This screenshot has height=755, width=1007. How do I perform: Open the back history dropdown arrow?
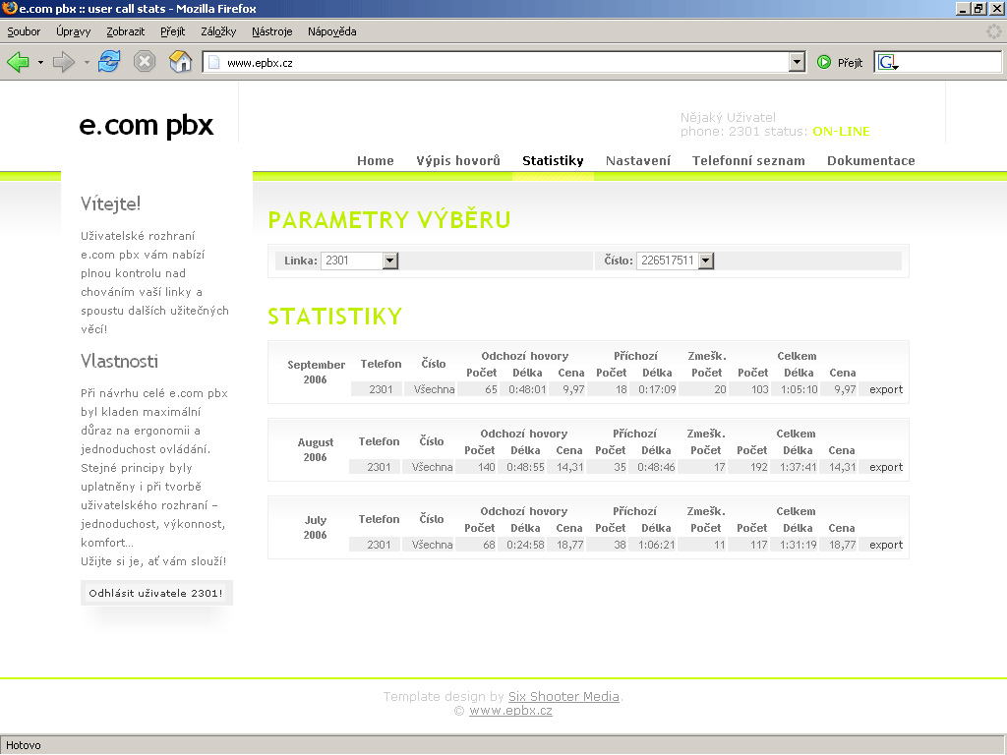point(40,62)
